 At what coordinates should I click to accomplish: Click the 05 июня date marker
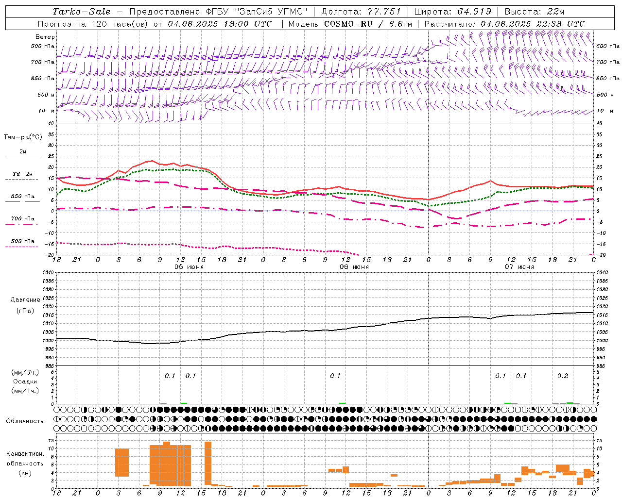click(189, 267)
